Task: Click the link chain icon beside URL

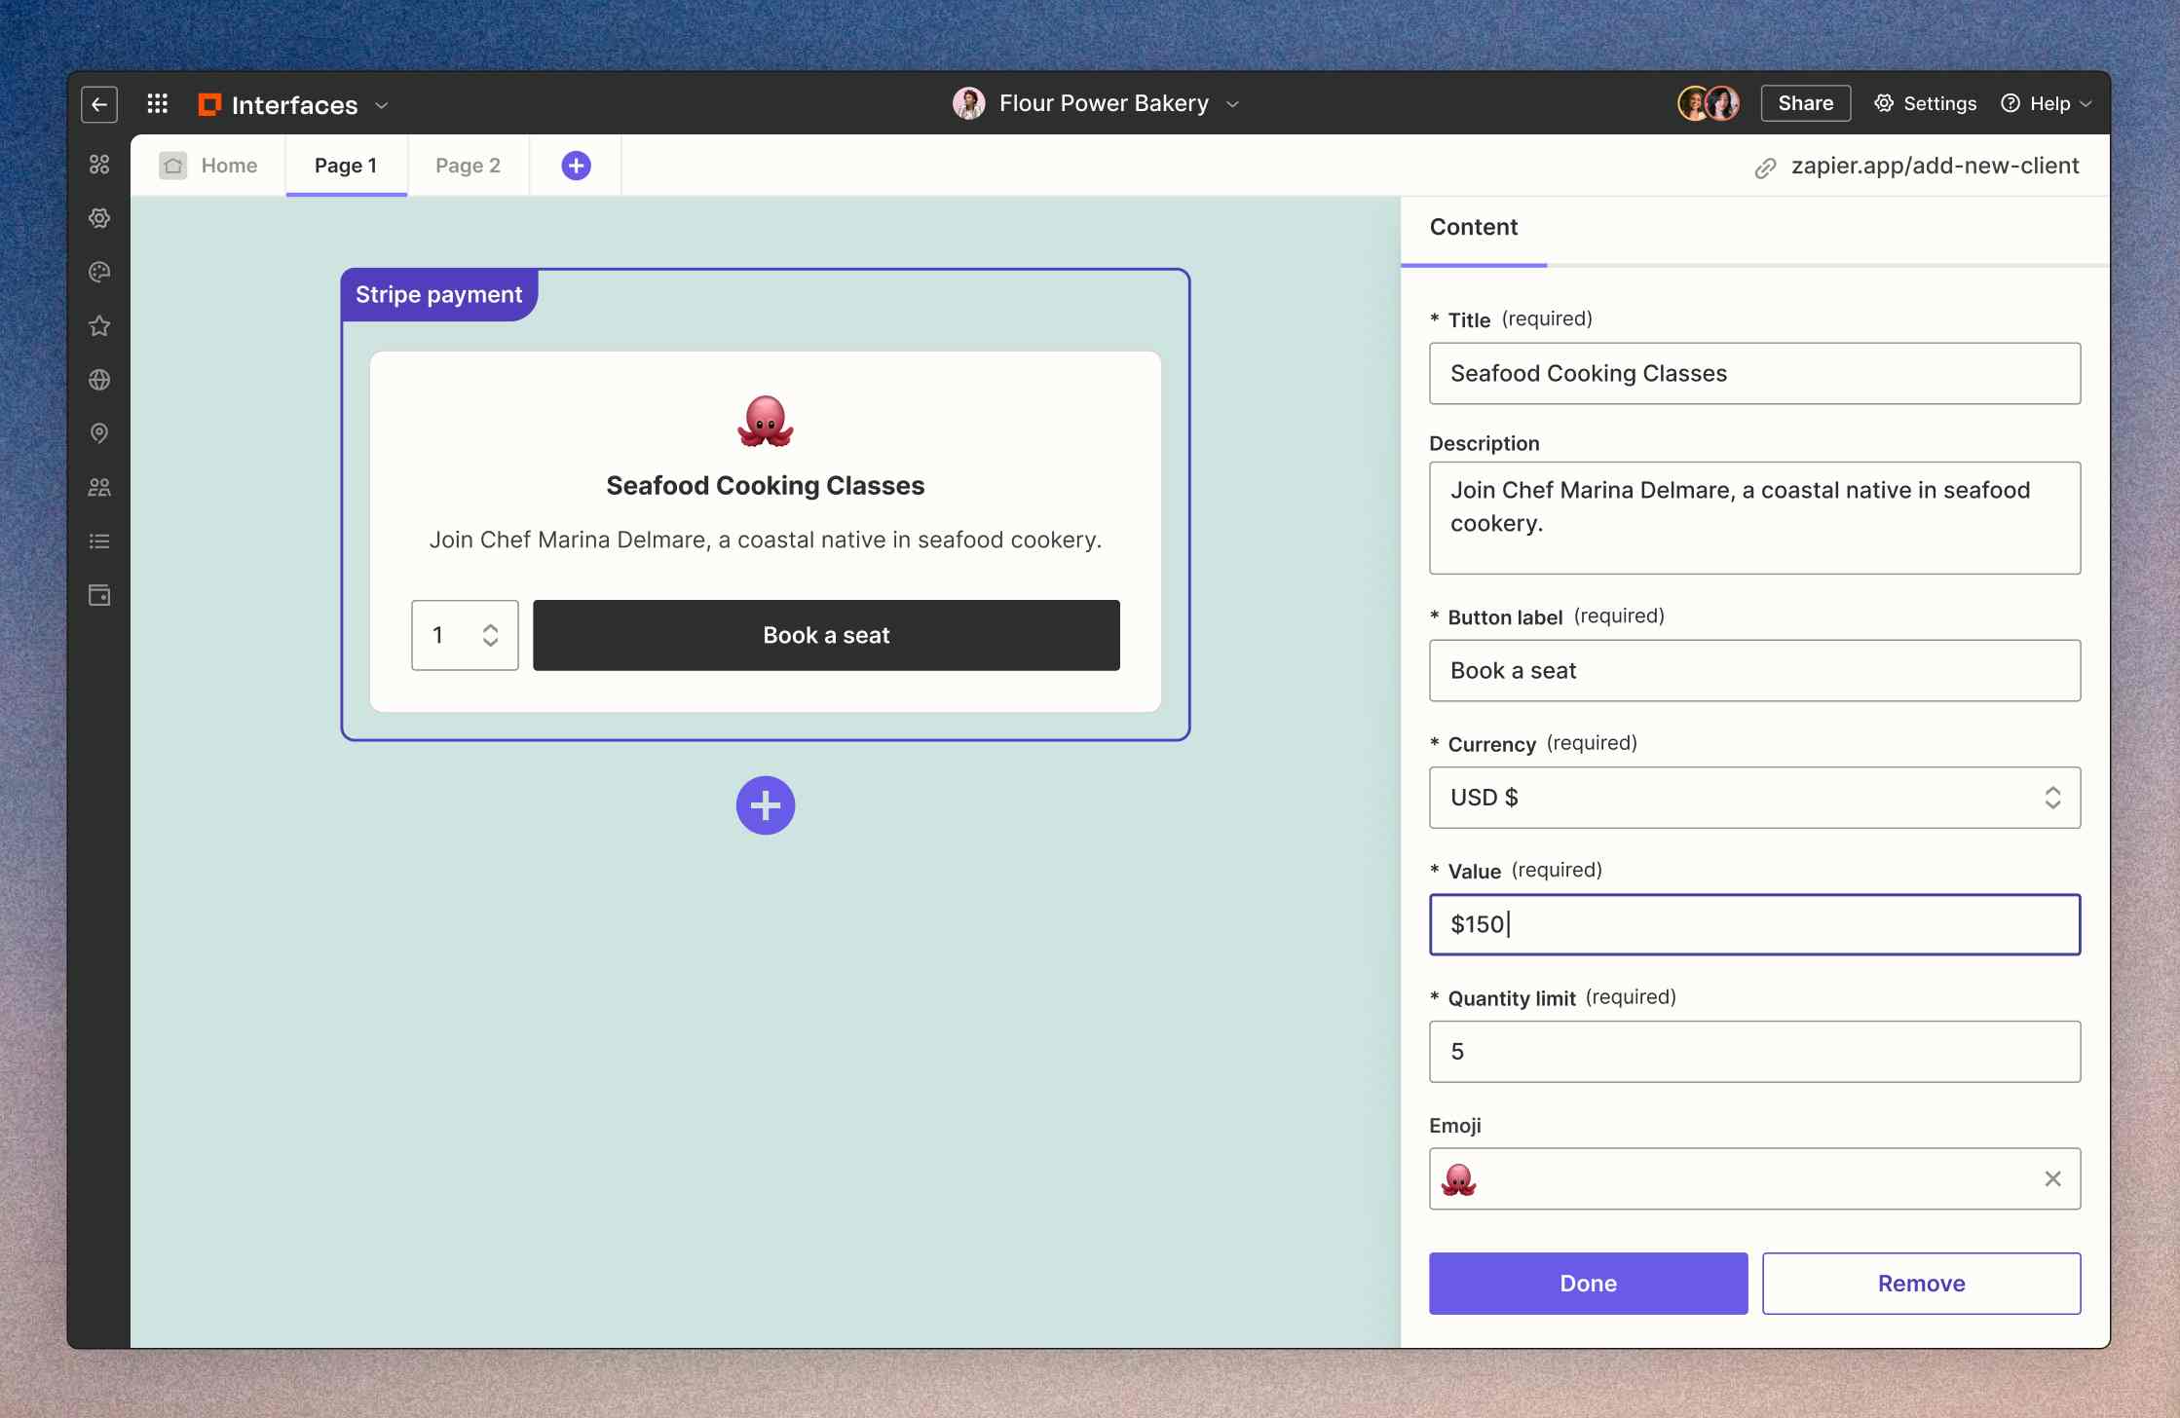Action: [1765, 168]
